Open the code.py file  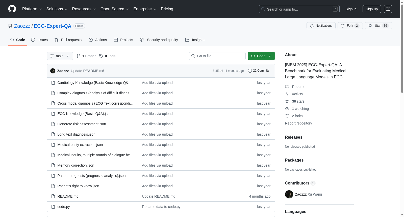click(64, 207)
